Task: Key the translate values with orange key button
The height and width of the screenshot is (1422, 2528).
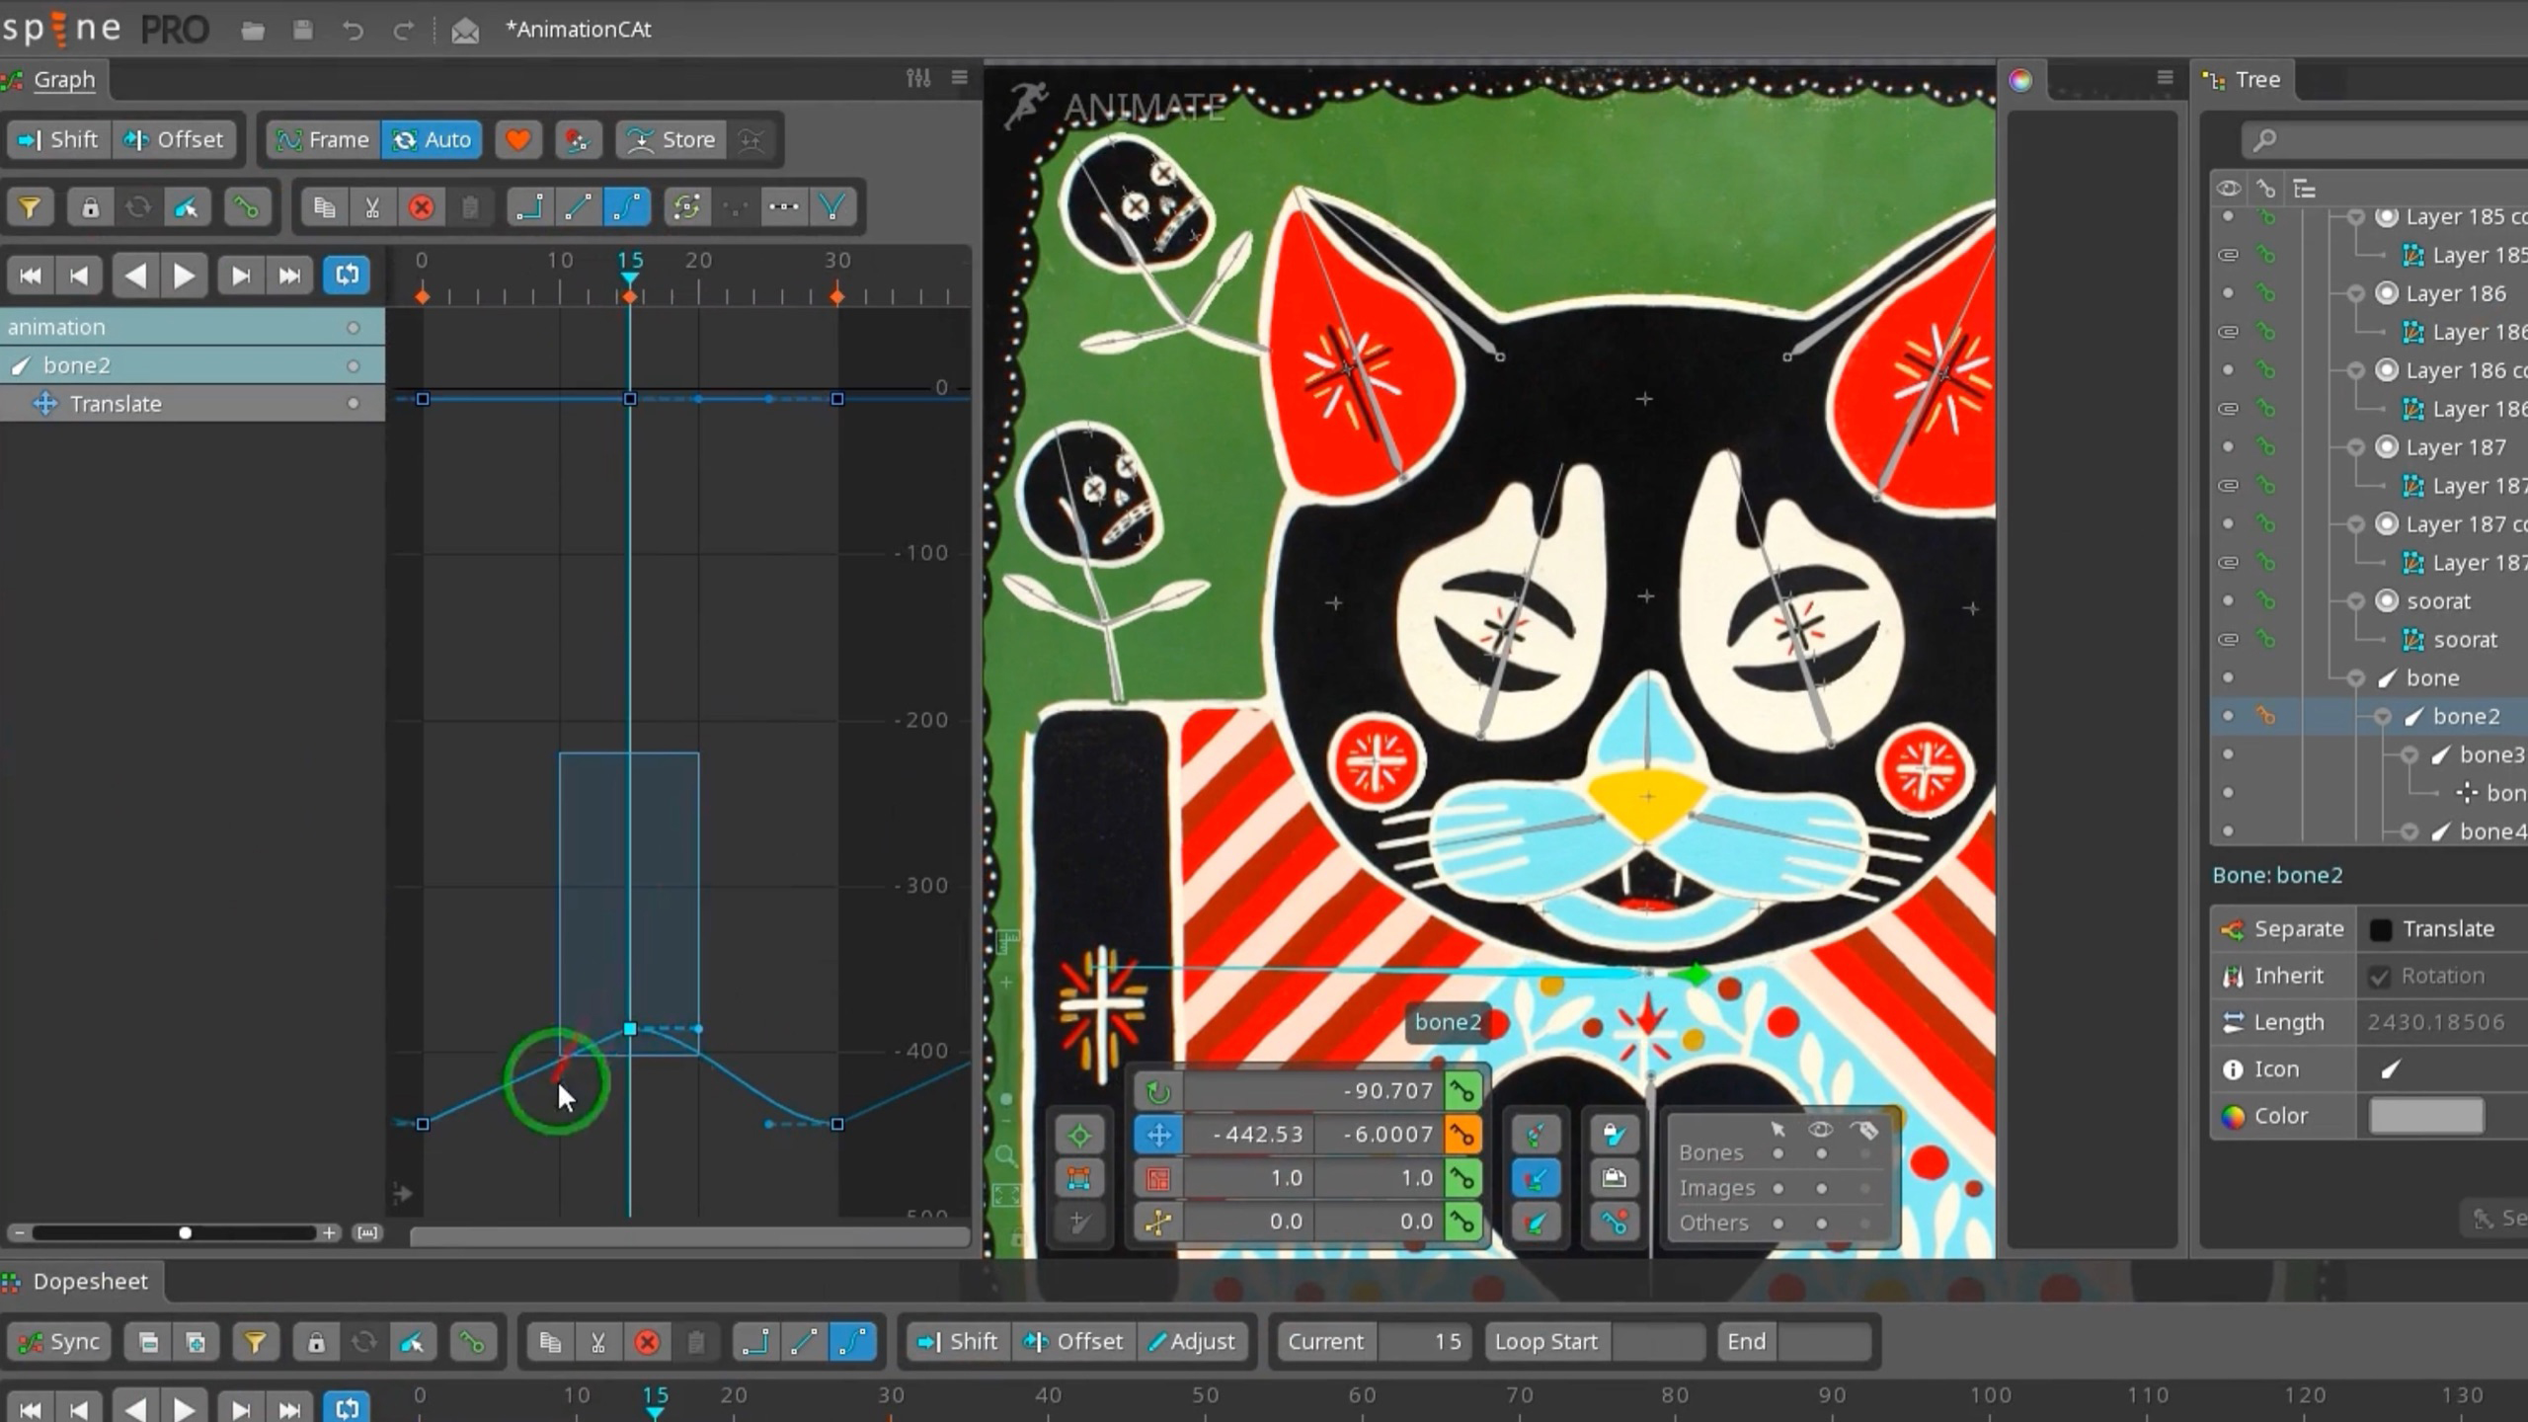Action: click(x=1462, y=1136)
